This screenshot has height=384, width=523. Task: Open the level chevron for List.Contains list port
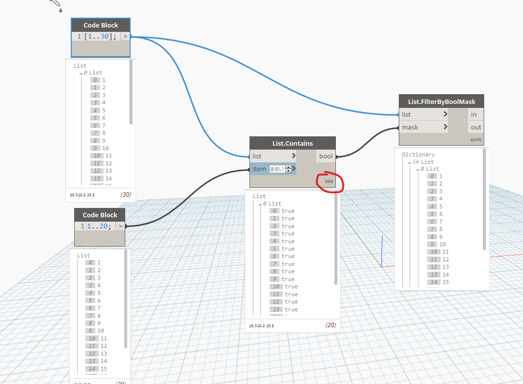coord(294,155)
